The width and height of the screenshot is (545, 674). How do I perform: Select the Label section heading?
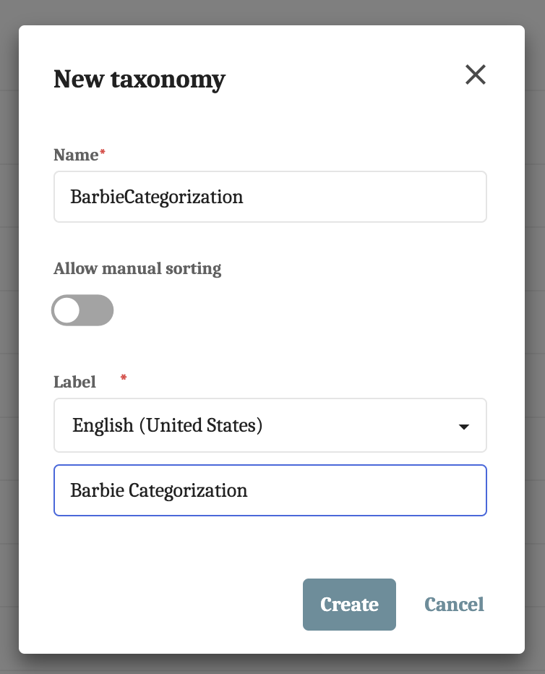pos(74,382)
